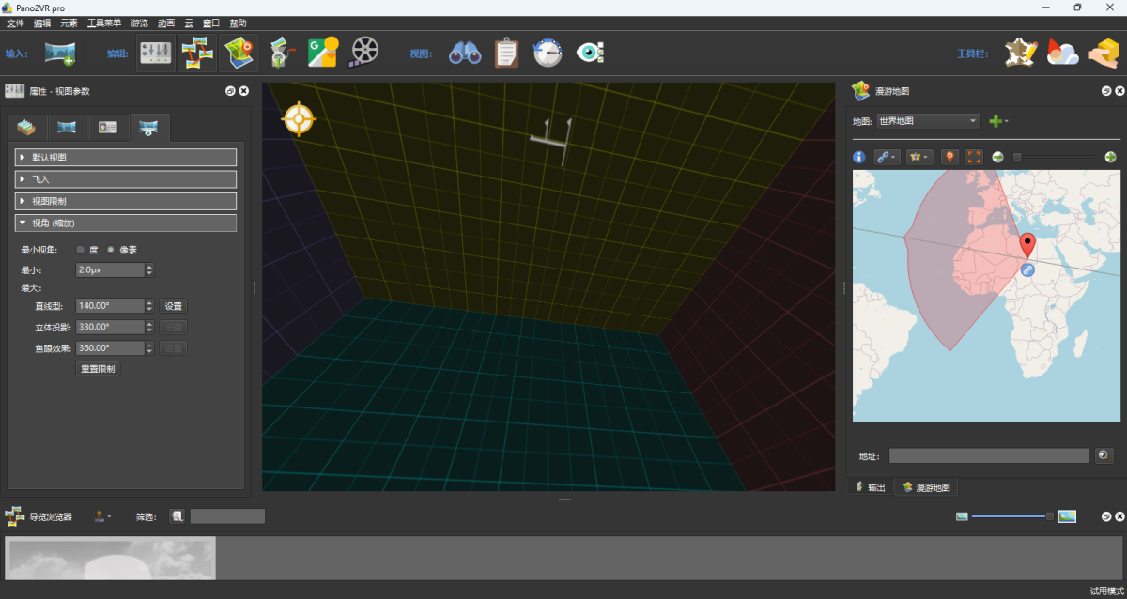Expand the 视图限制 section
1127x599 pixels.
tap(126, 201)
